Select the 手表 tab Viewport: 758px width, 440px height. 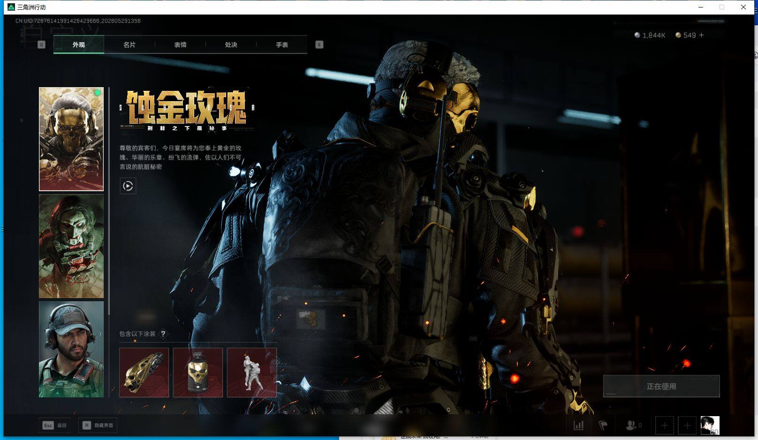pyautogui.click(x=282, y=45)
